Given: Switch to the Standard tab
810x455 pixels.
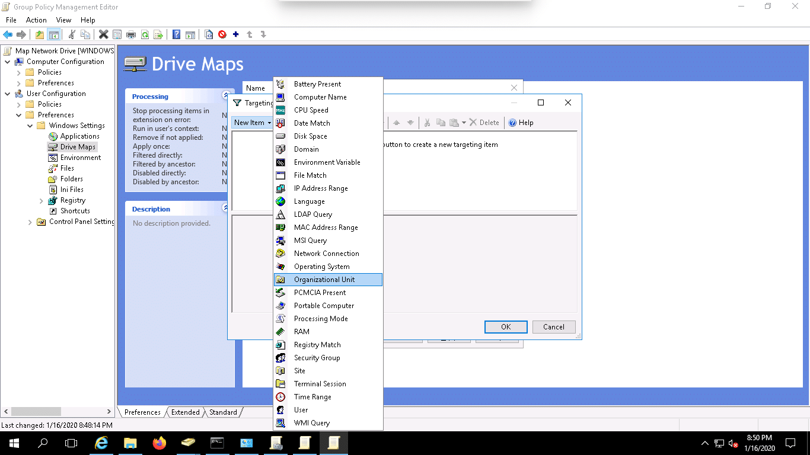Looking at the screenshot, I should pyautogui.click(x=223, y=412).
